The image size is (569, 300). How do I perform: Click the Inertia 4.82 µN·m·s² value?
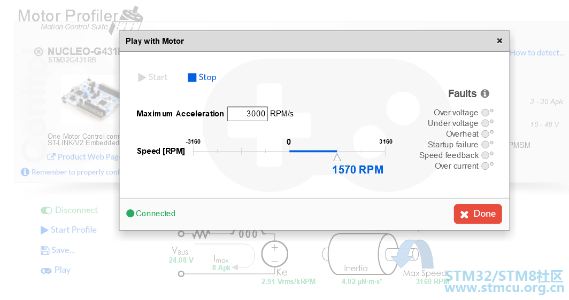pos(362,281)
